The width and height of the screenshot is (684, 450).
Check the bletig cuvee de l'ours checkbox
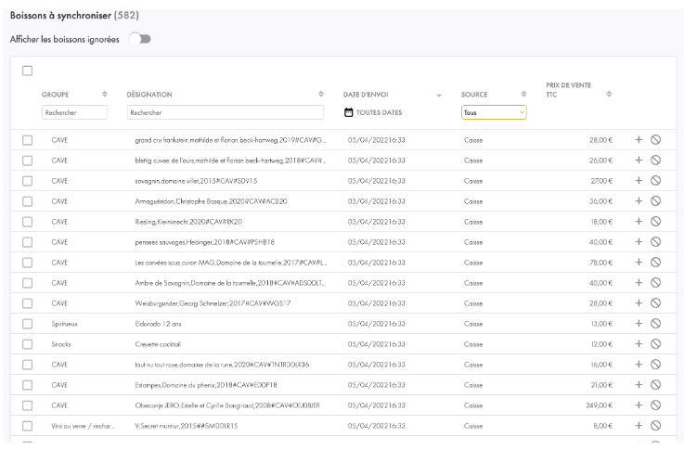pyautogui.click(x=28, y=161)
